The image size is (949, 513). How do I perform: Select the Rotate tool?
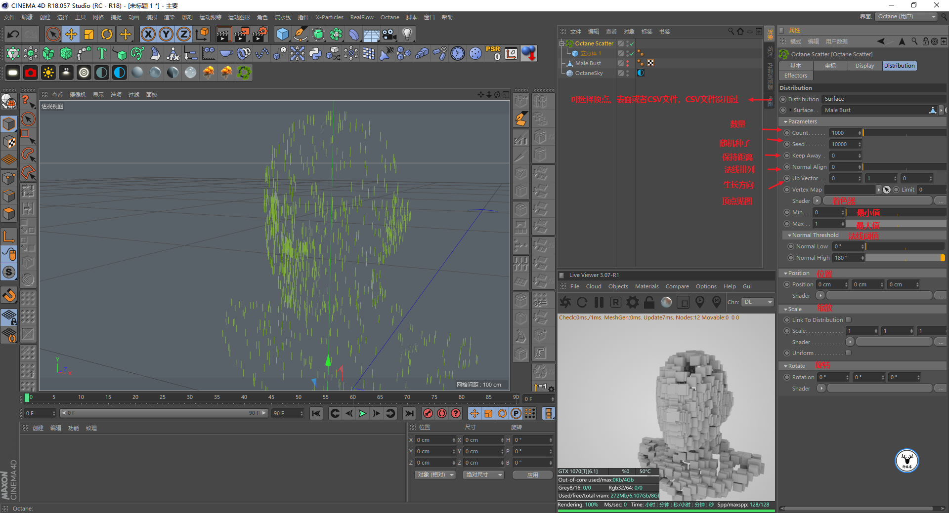point(107,34)
